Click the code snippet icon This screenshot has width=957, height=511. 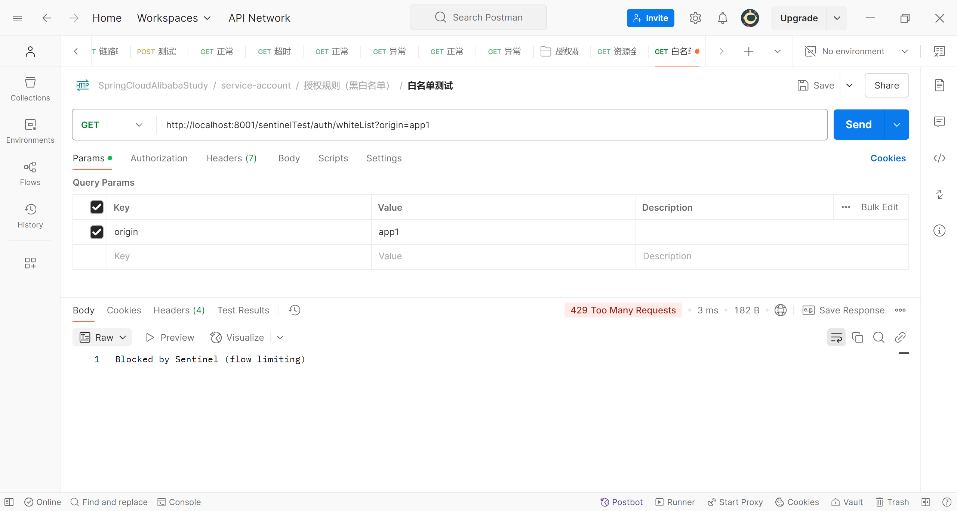click(x=939, y=158)
